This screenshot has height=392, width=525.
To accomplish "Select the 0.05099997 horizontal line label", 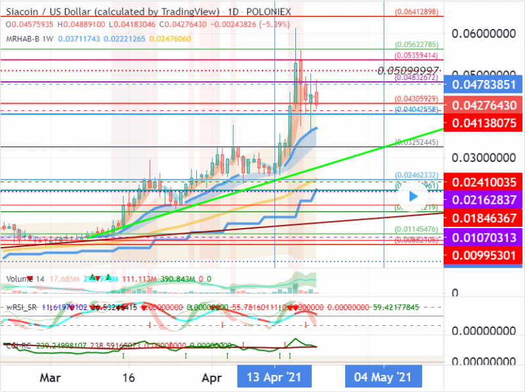I will pos(408,70).
